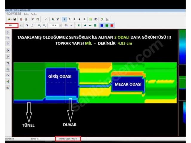191x143 pixels.
Task: Toggle the red color channel
Action: (112, 25)
